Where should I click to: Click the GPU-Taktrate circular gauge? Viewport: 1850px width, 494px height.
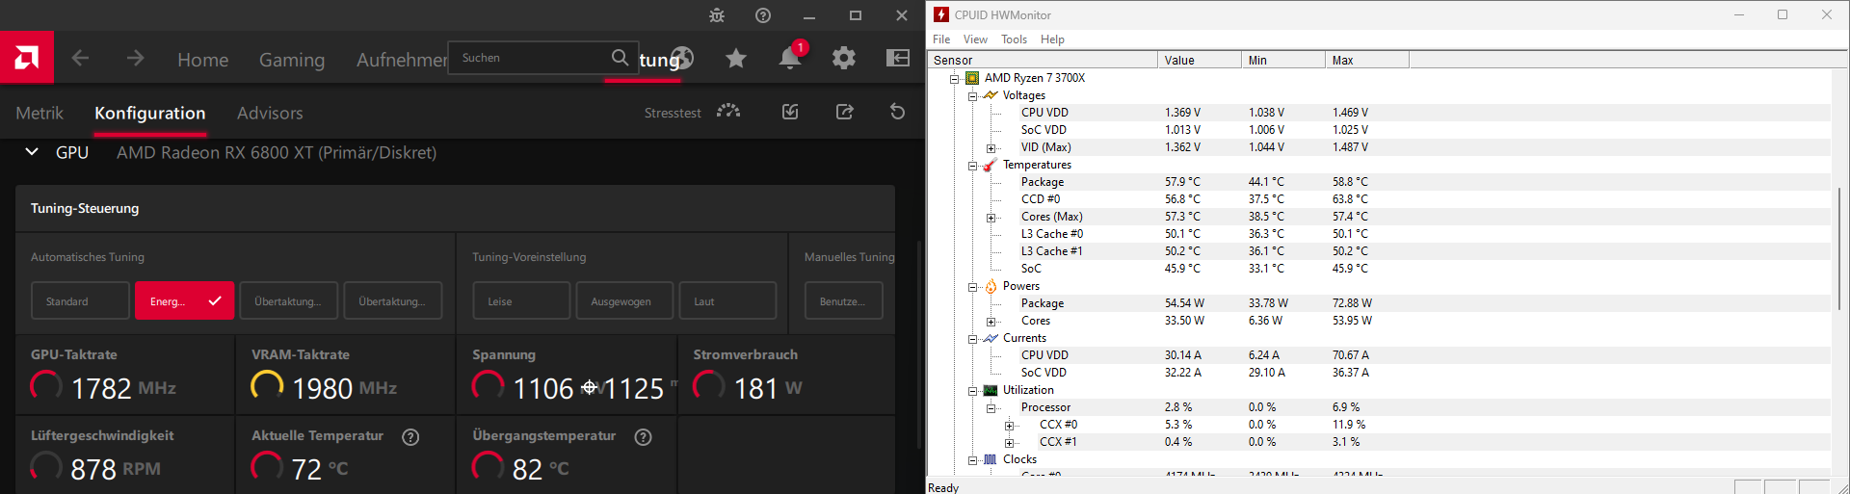click(46, 386)
